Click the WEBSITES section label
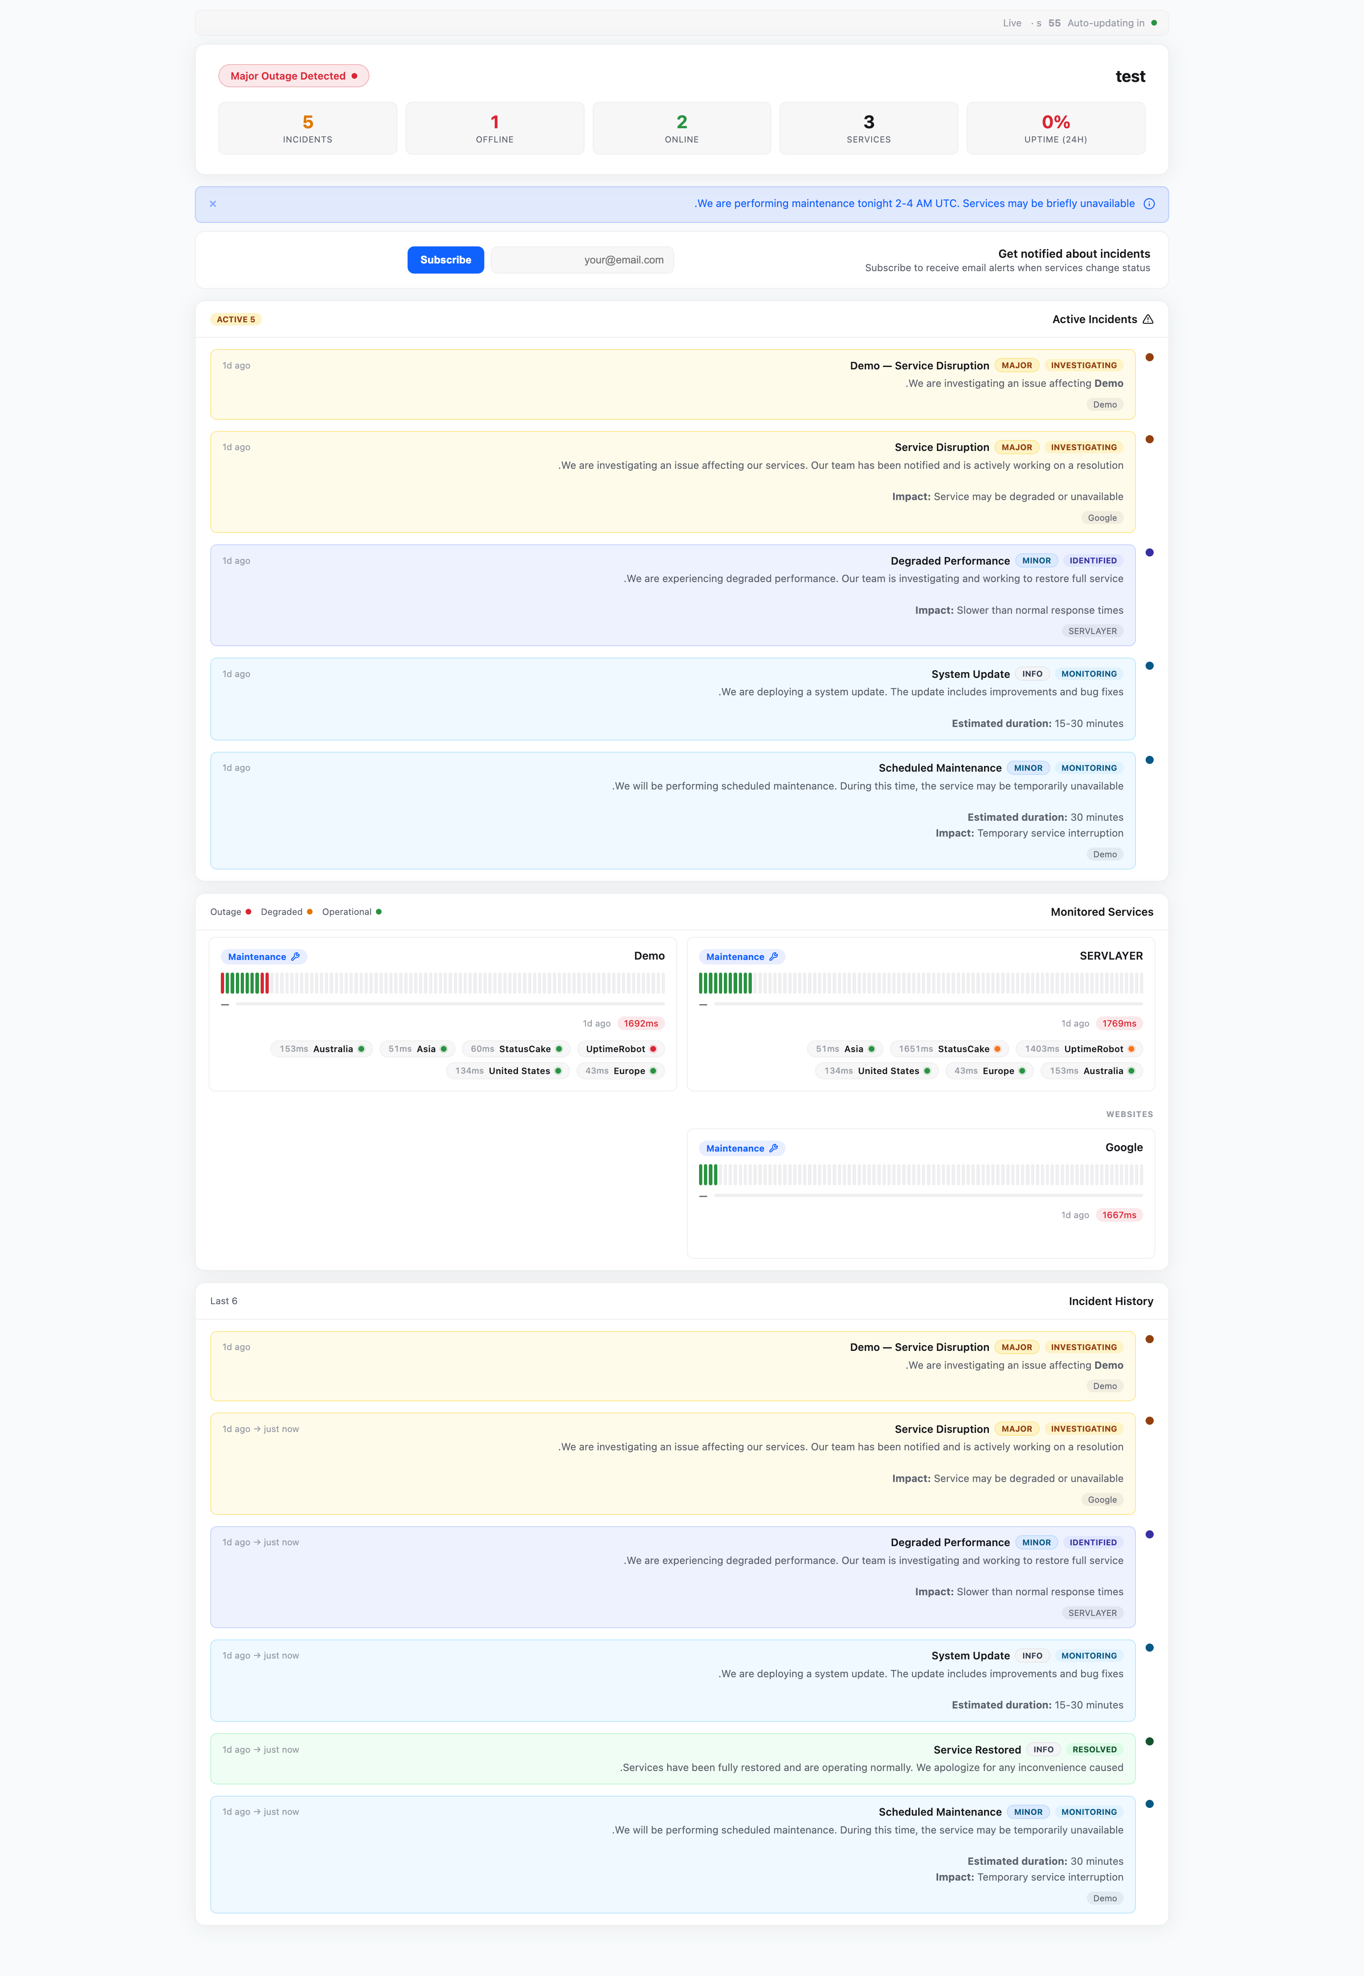 coord(1130,1114)
